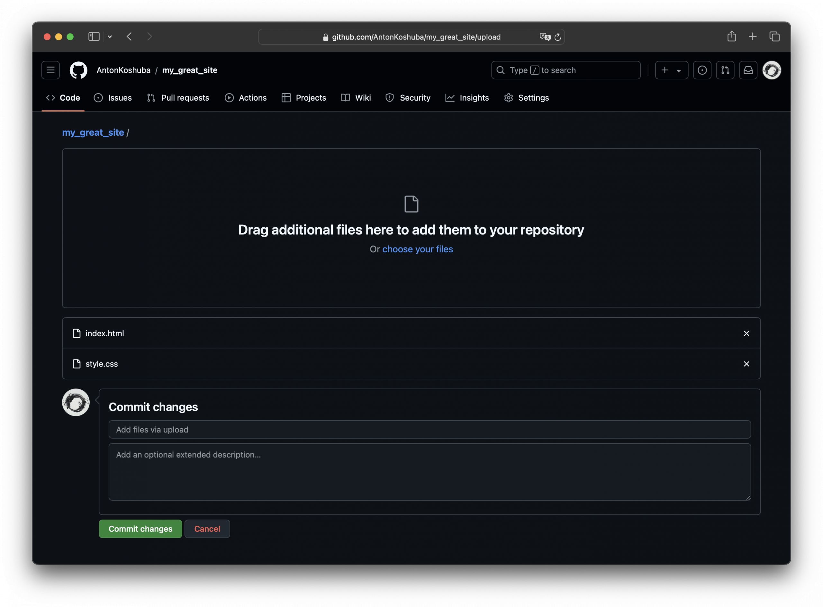
Task: Click the file icon beside style.css
Action: click(77, 364)
